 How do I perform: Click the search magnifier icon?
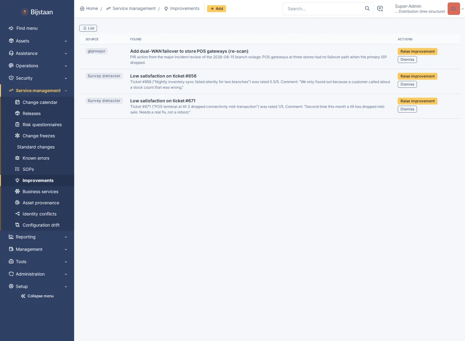click(367, 8)
